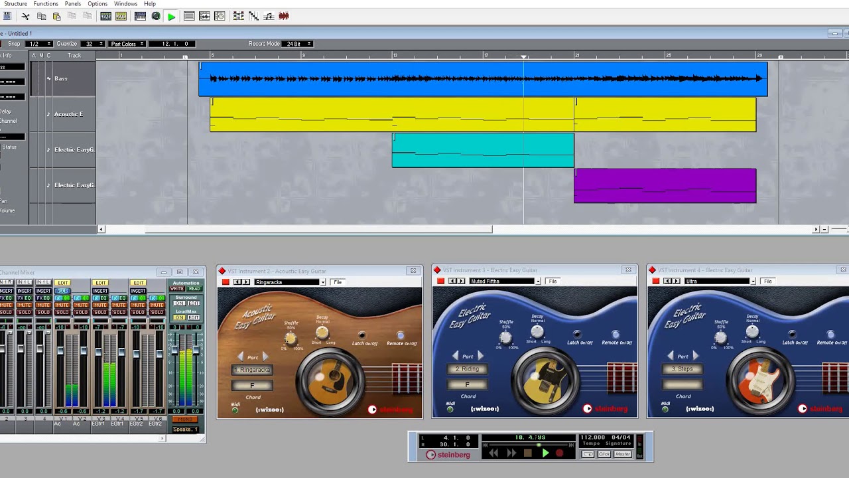Click the Paste icon in the toolbar
Viewport: 849px width, 478px height.
pos(56,16)
